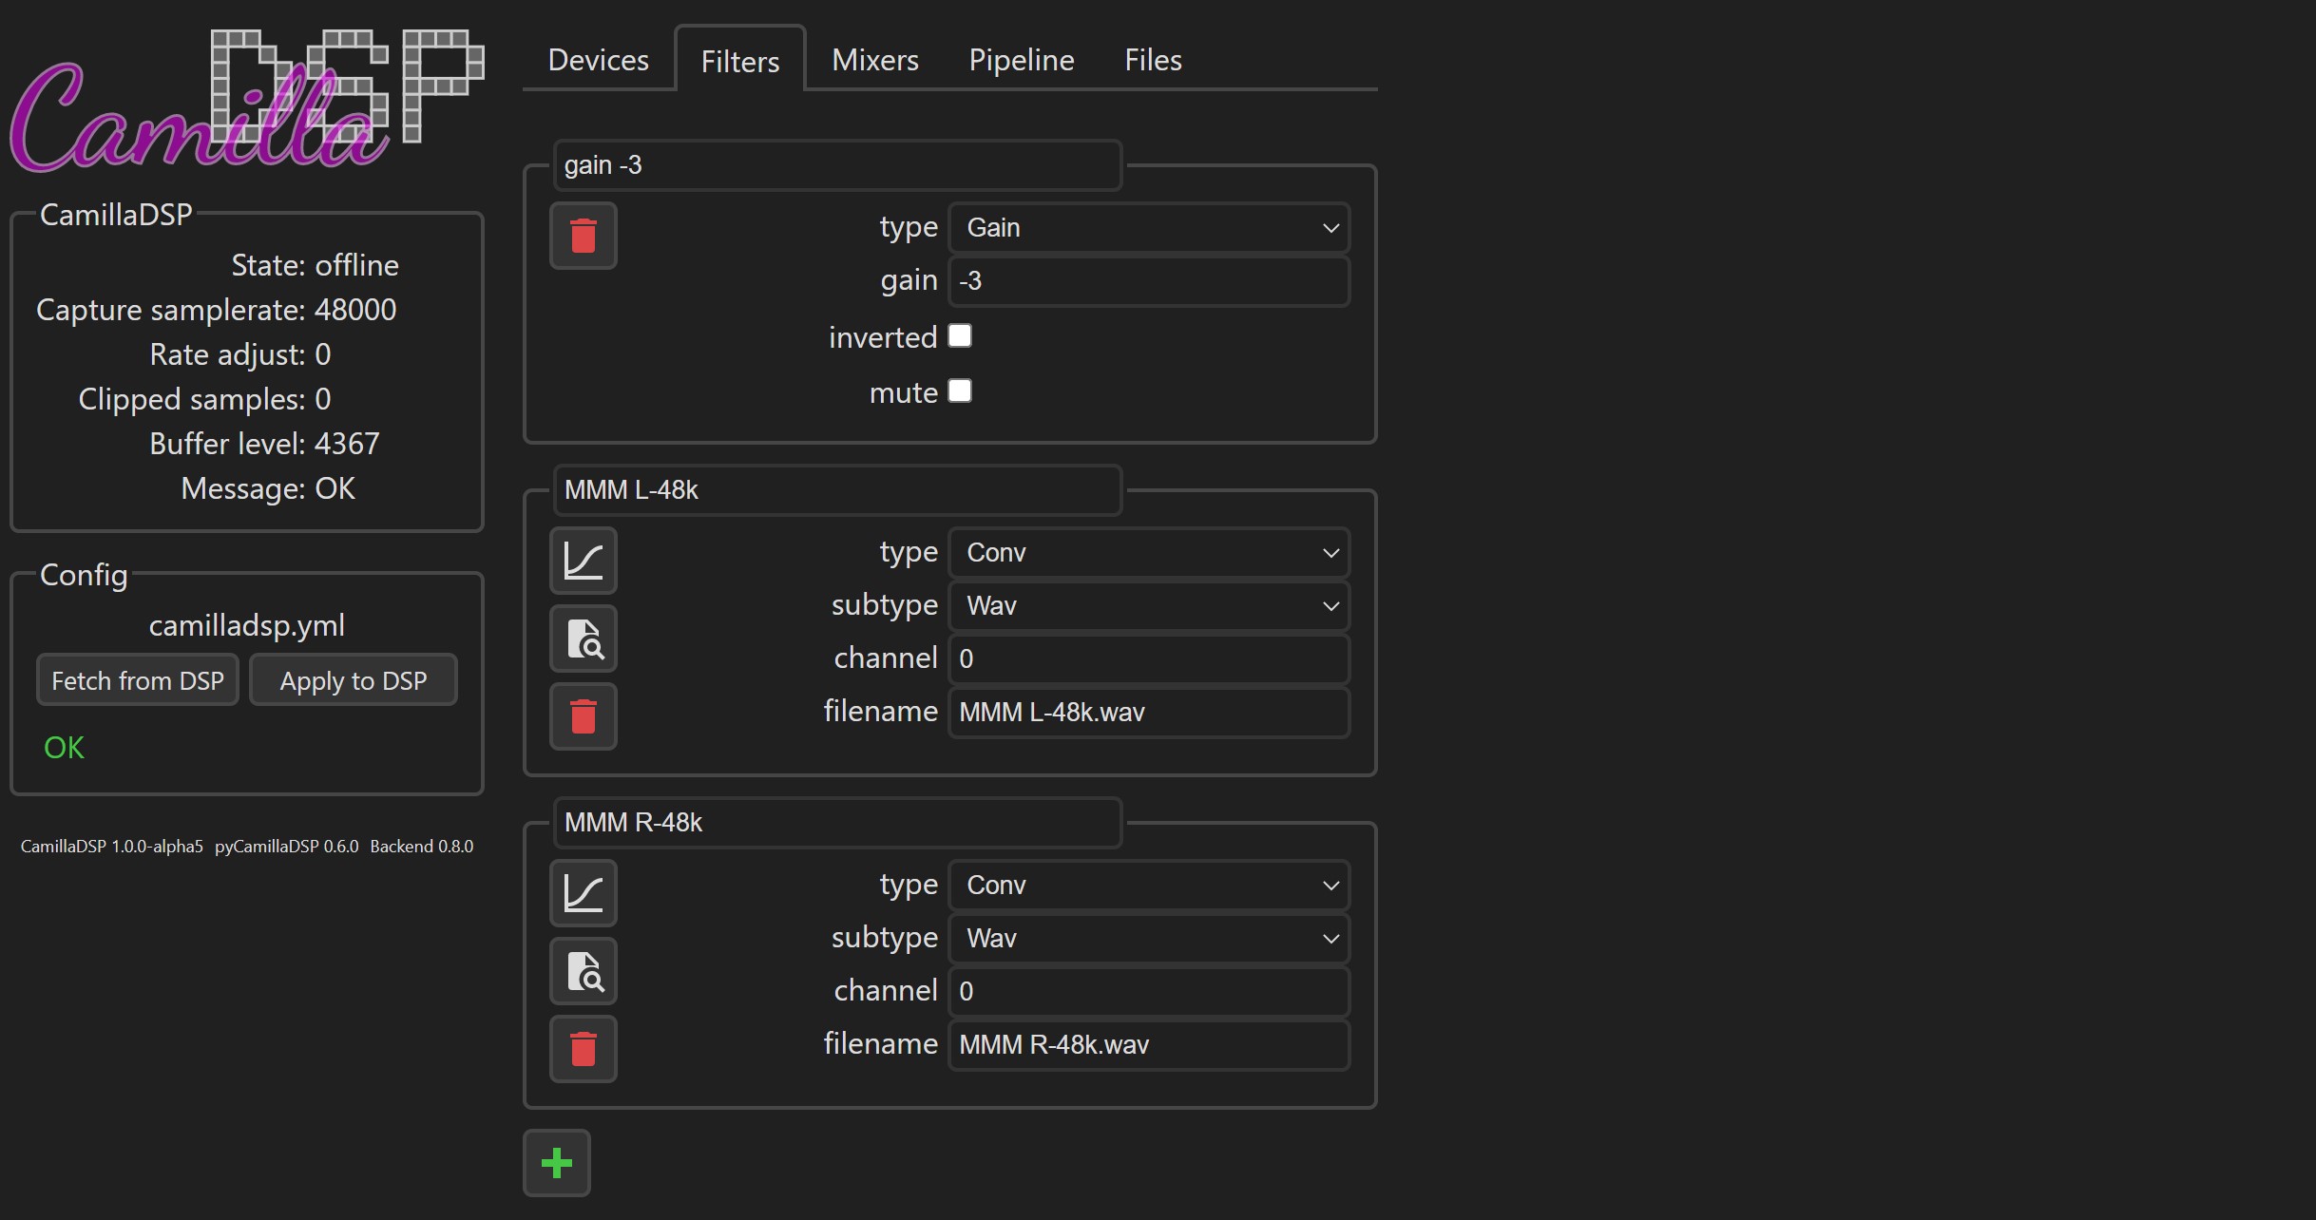Open subtype dropdown for MMM R-48k

(x=1149, y=939)
